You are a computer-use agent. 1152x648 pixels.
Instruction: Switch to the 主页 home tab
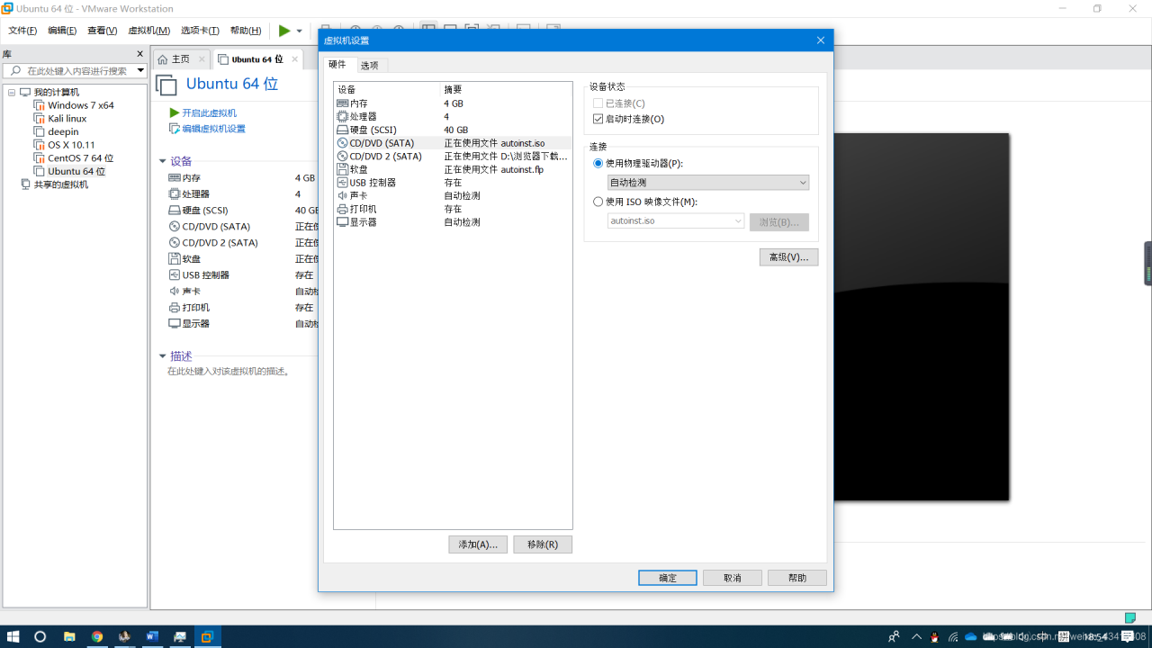pos(180,59)
